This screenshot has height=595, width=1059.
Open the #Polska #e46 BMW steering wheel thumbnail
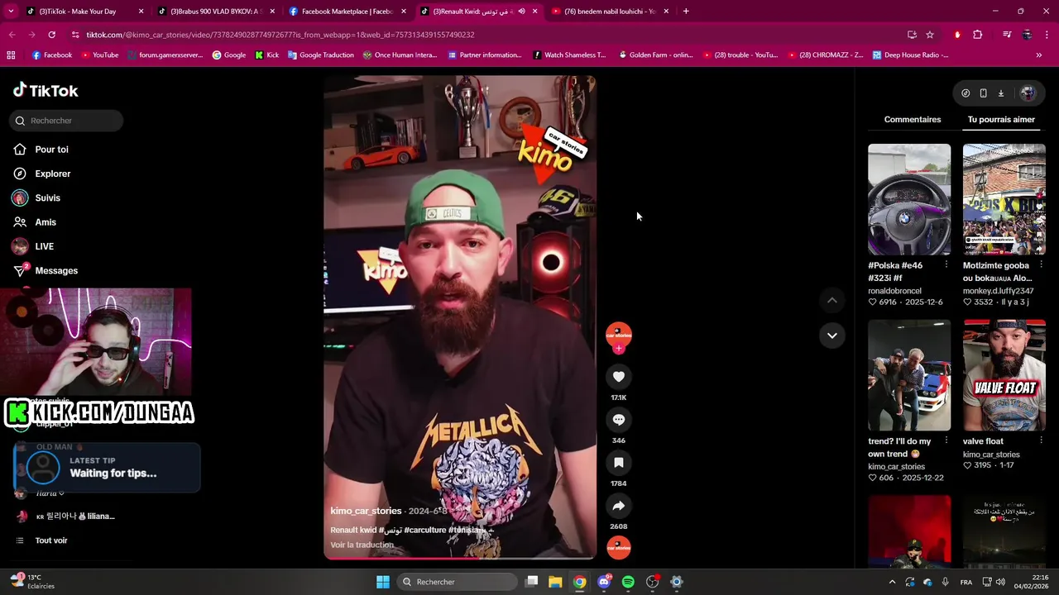tap(909, 199)
